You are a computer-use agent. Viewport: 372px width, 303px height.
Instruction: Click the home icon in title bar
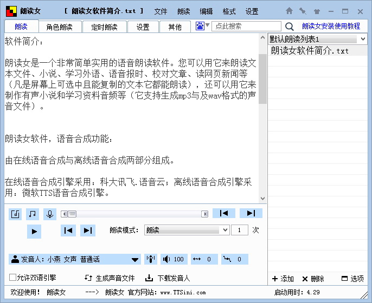coord(289,11)
